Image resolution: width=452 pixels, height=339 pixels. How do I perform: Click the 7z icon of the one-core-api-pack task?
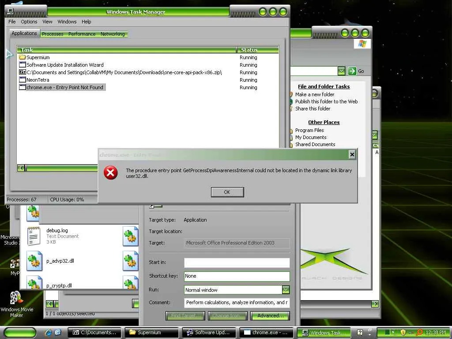pyautogui.click(x=23, y=72)
